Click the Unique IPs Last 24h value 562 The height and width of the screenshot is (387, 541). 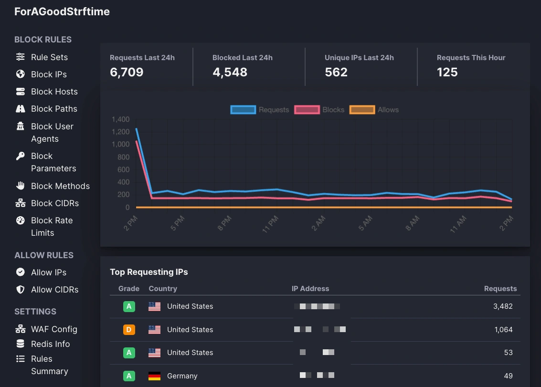point(336,72)
